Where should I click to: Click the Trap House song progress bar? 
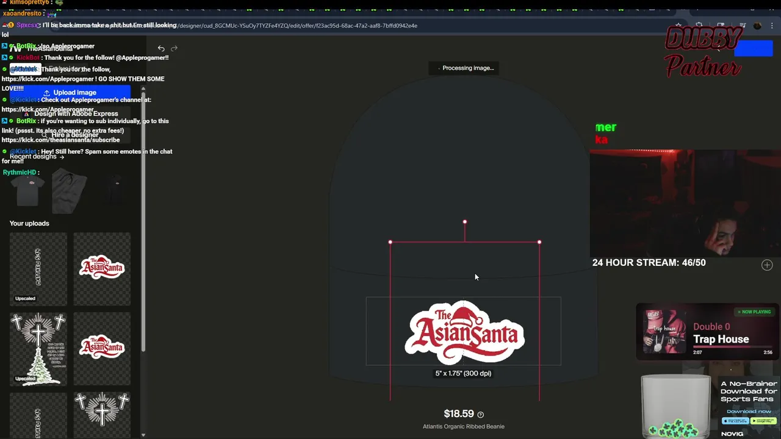point(732,348)
